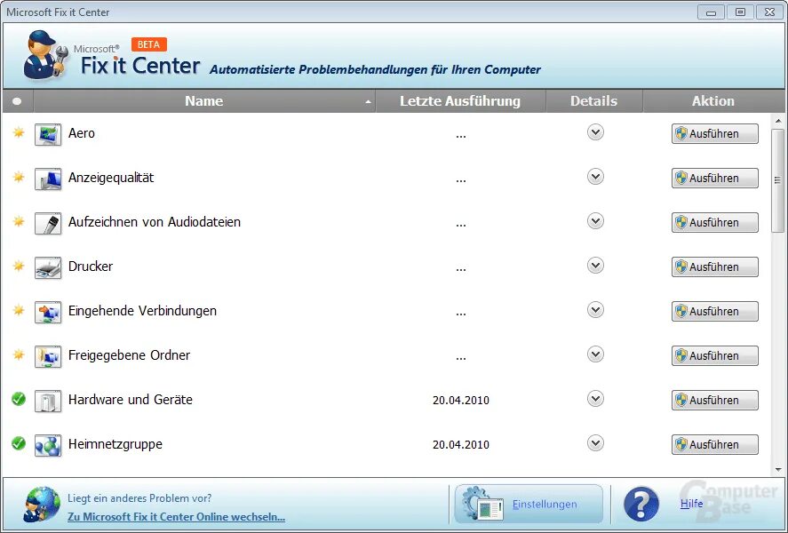Click scrollbar down arrow of list
The image size is (788, 533).
(x=778, y=470)
